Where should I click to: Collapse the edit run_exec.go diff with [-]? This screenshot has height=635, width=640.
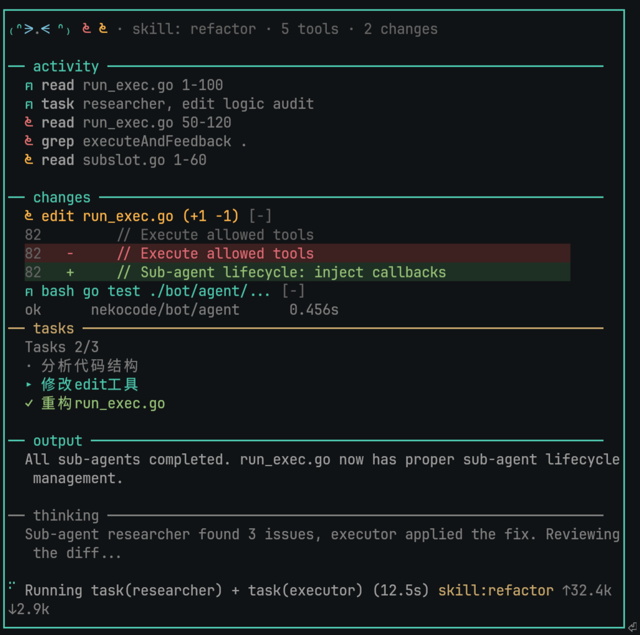tap(260, 216)
